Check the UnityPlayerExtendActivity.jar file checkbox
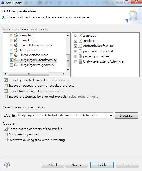142x171 pixels. tap(75, 61)
